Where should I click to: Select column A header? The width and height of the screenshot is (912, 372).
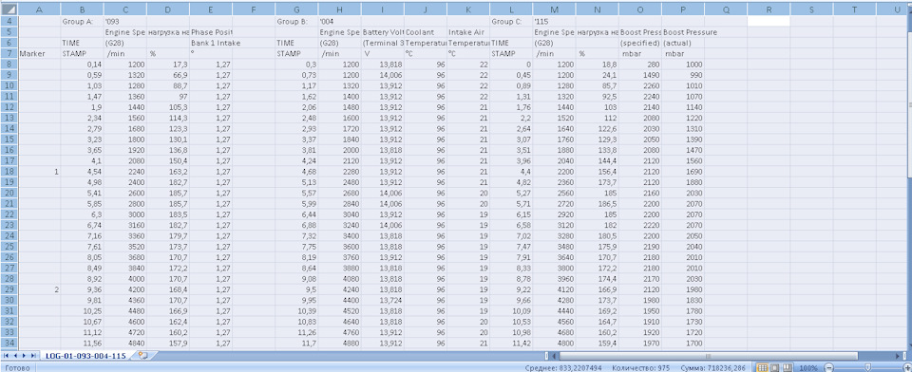click(x=39, y=9)
